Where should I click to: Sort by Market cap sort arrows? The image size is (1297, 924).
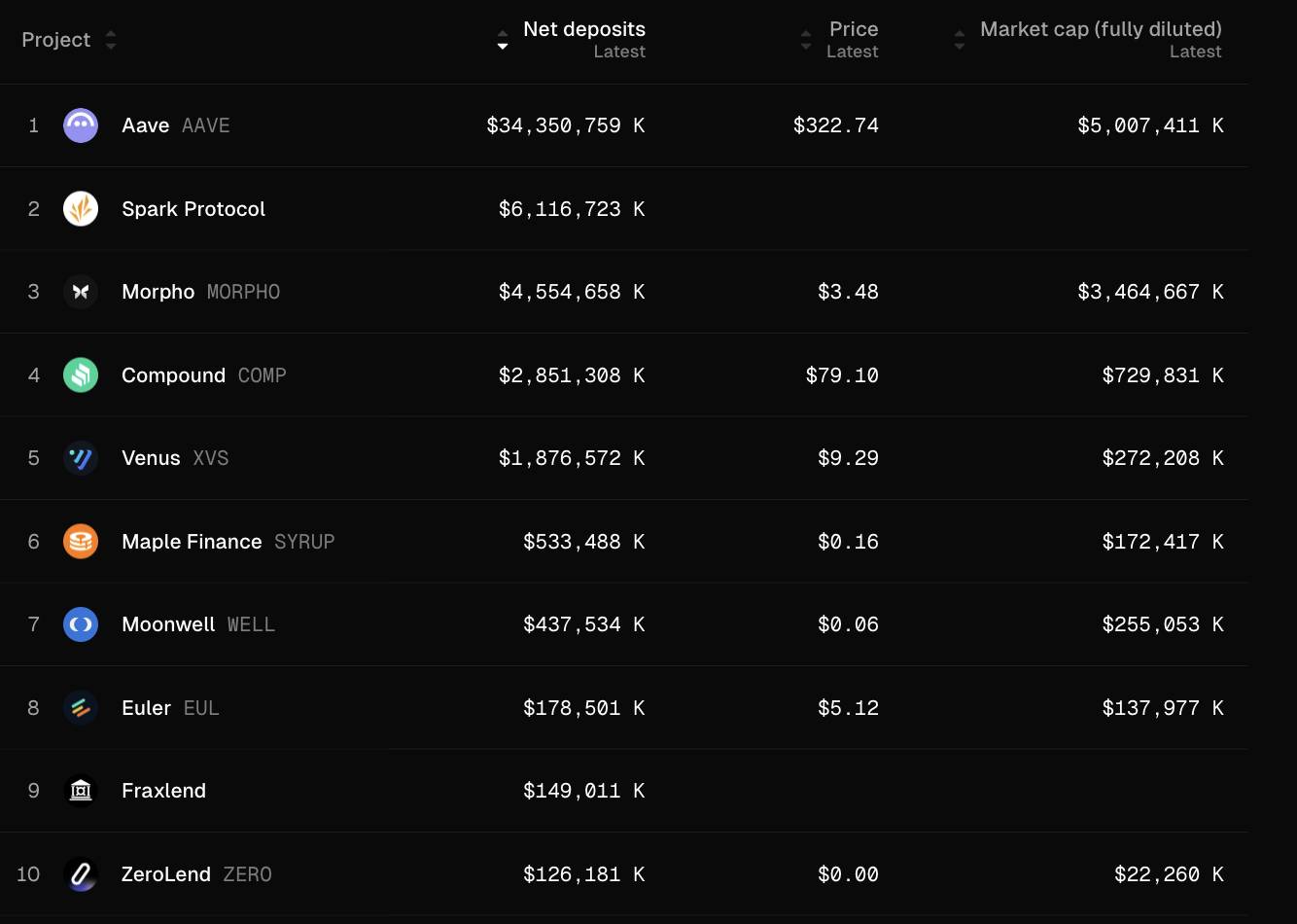960,40
